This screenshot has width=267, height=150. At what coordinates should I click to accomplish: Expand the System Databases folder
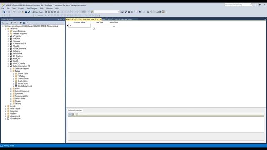8,31
